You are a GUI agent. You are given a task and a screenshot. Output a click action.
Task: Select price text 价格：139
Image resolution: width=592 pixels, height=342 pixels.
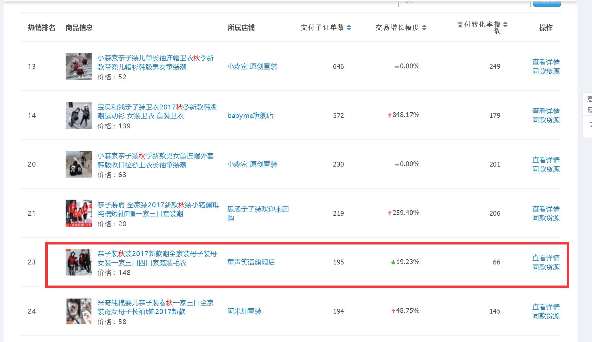114,126
